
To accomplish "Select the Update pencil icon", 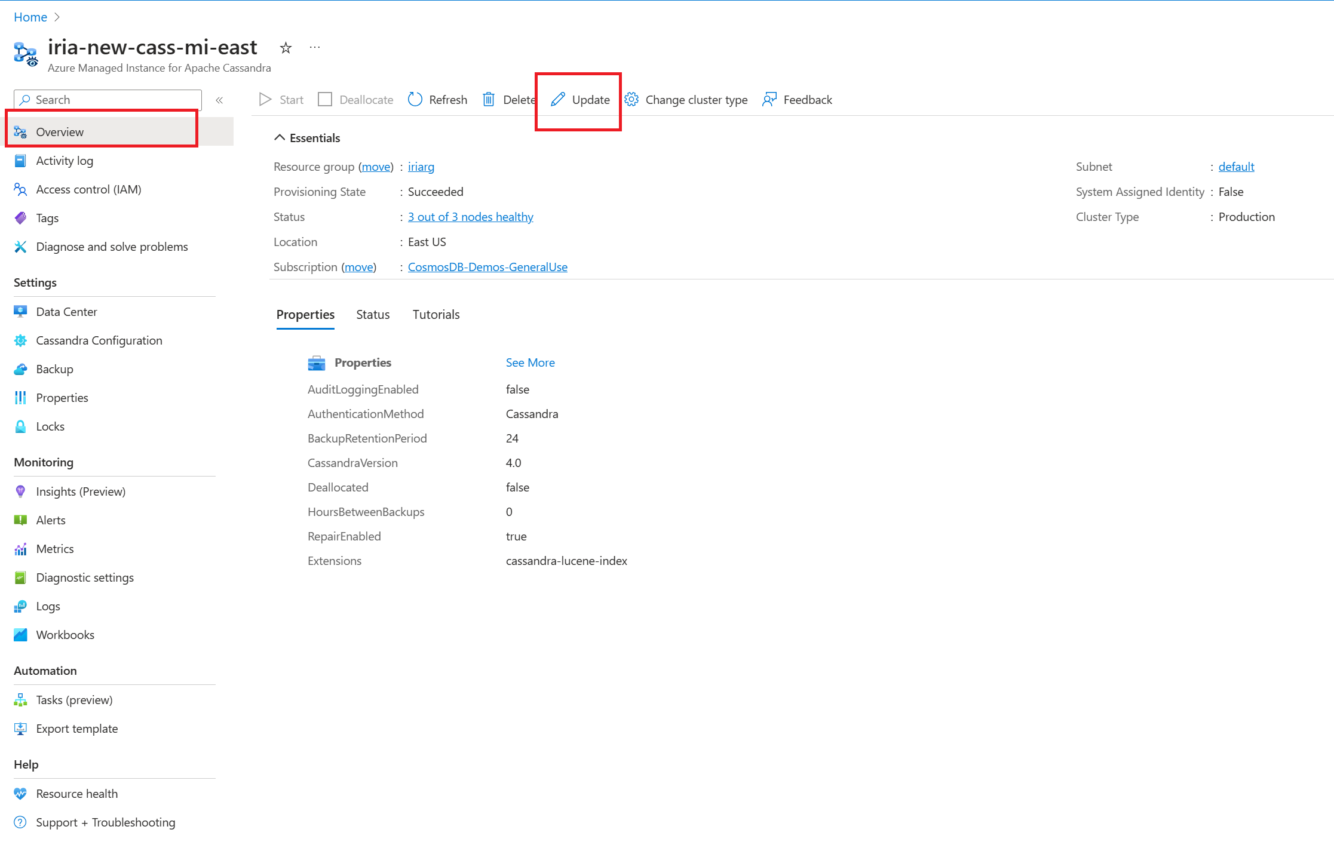I will (x=558, y=99).
